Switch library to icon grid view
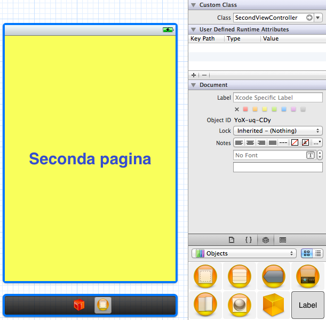 pyautogui.click(x=307, y=253)
